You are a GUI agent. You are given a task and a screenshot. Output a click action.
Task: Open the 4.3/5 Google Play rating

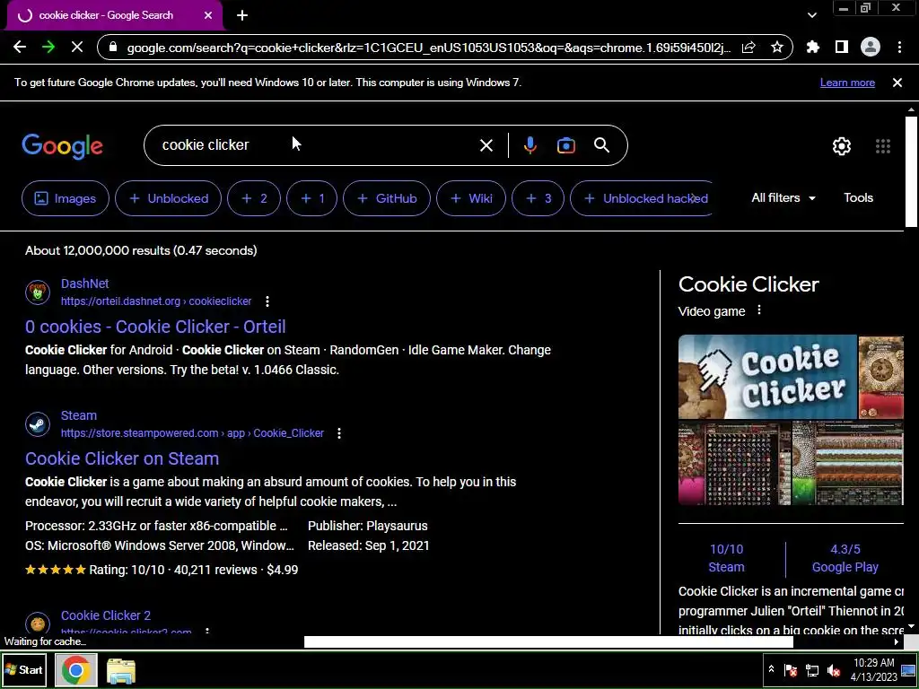point(845,558)
